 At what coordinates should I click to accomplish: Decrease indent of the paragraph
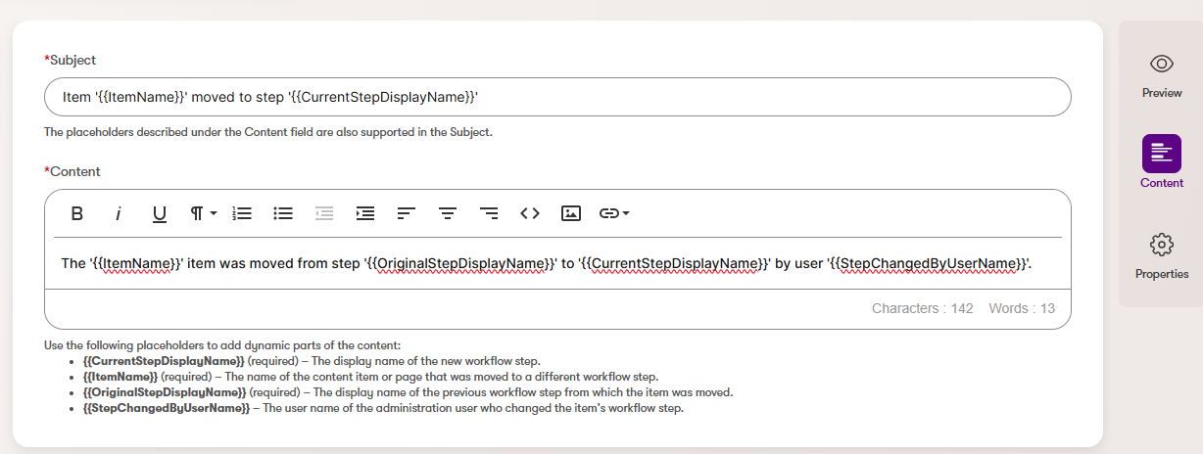(x=324, y=213)
